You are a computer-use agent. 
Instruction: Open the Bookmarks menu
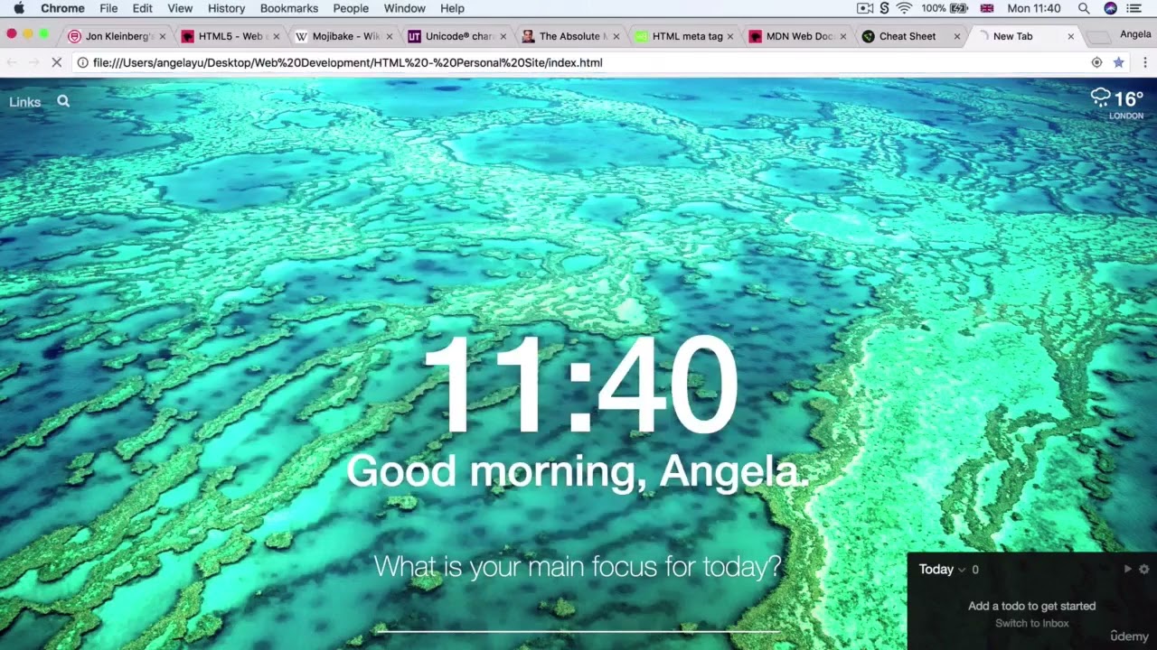289,8
